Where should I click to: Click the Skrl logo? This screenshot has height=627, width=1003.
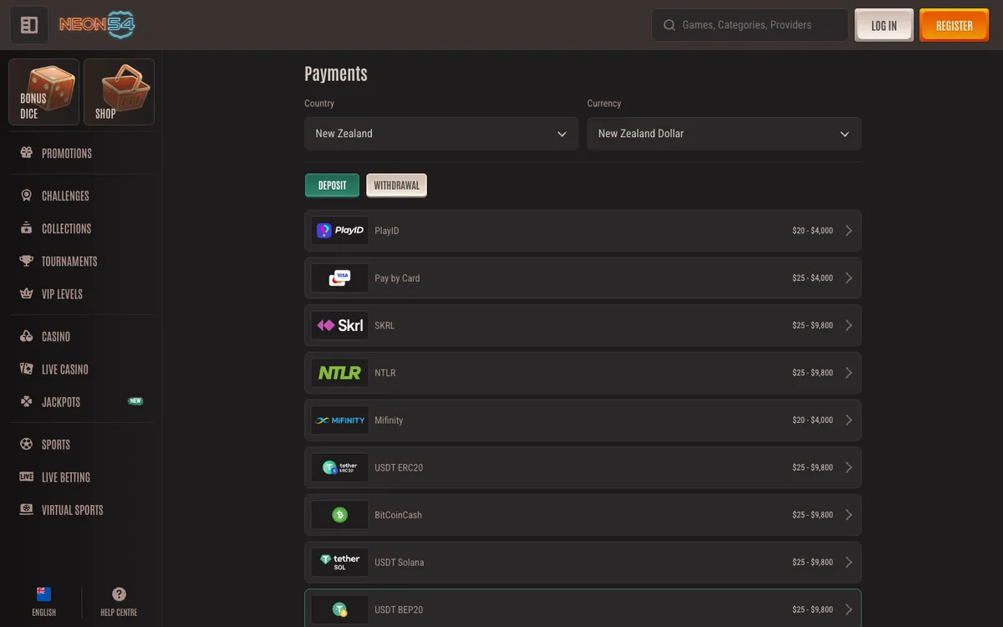tap(339, 325)
